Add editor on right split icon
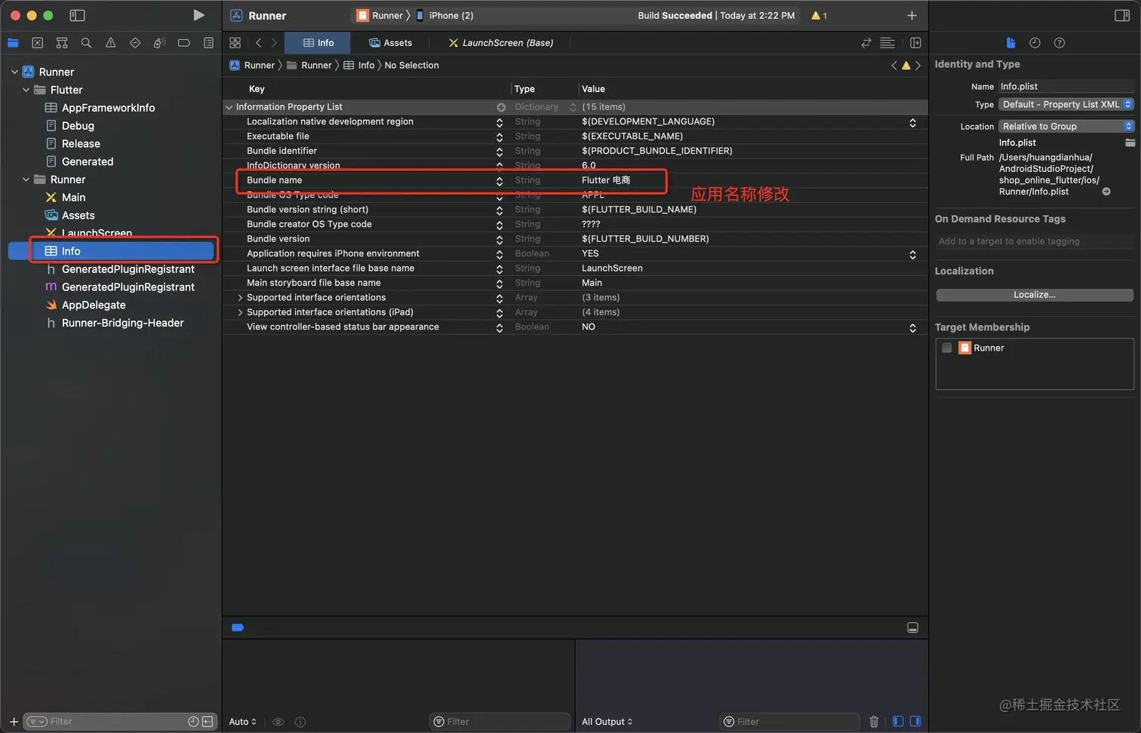1141x733 pixels. pyautogui.click(x=915, y=43)
